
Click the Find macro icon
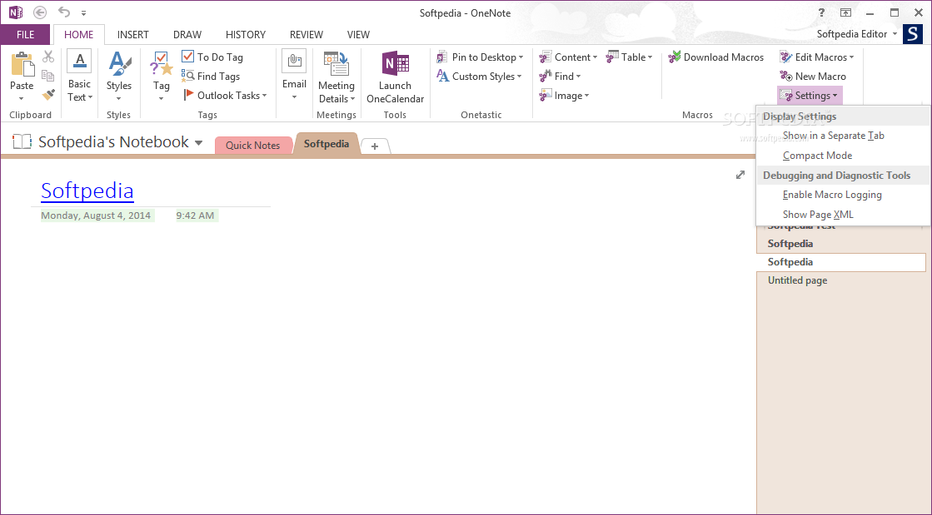pos(545,76)
